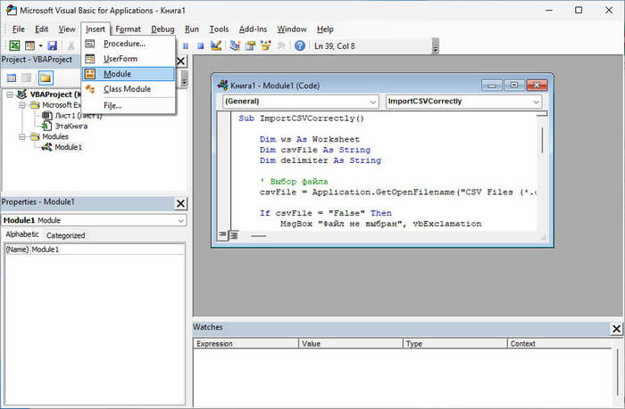The height and width of the screenshot is (409, 625).
Task: Click the View Microsoft Excel toolbar icon
Action: [x=13, y=45]
